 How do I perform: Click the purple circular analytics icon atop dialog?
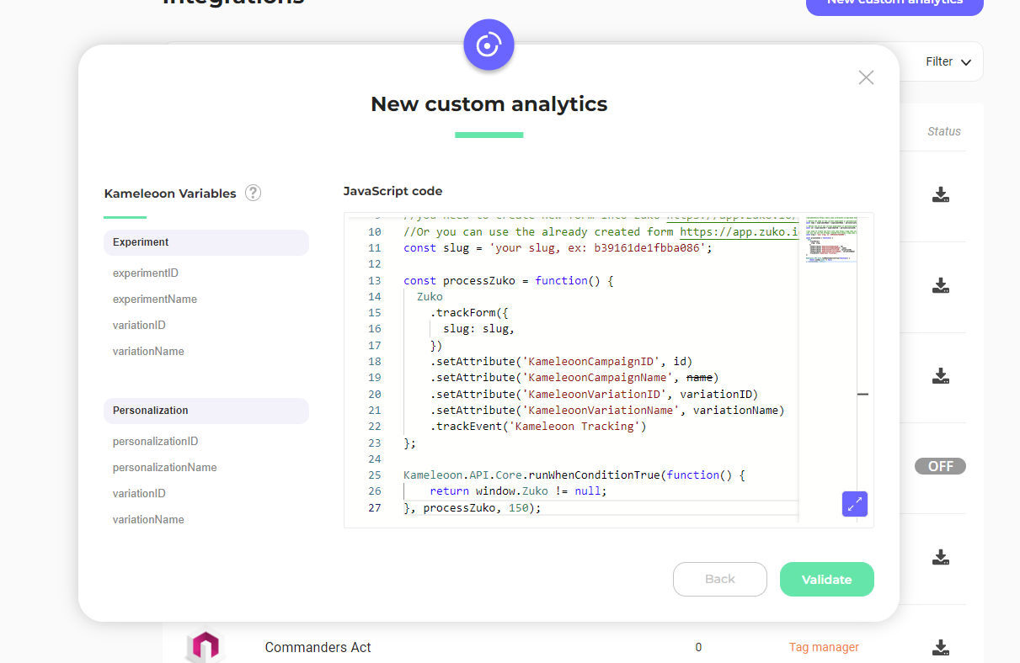(489, 45)
